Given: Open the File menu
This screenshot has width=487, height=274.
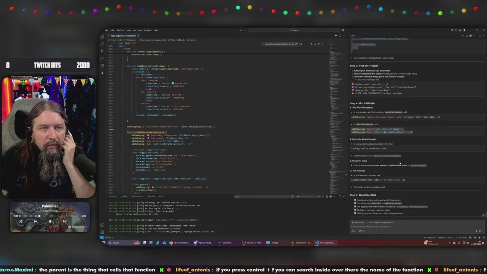Looking at the screenshot, I should point(107,30).
